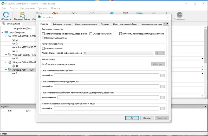Tick the Разрешить запись checkbox
The width and height of the screenshot is (208, 136).
click(x=43, y=48)
